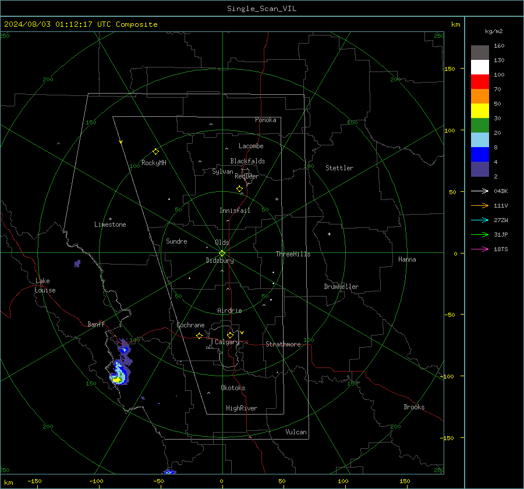Click the yellow storm core southwest of Banff
Viewport: 524px width, 489px height.
[x=116, y=380]
